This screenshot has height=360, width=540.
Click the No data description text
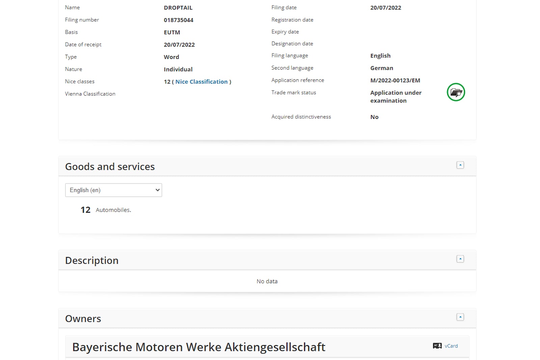267,281
